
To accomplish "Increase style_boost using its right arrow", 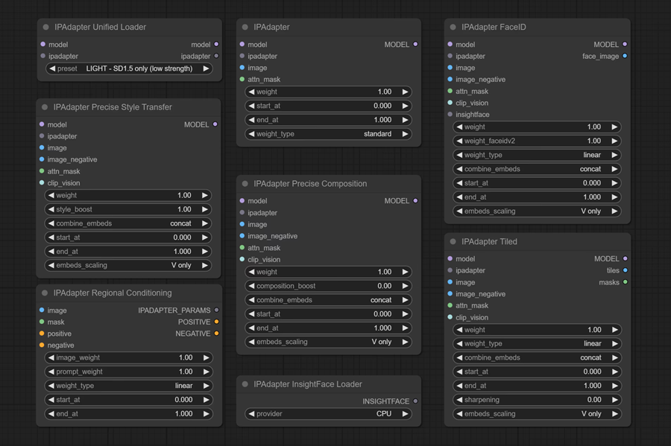I will tap(204, 209).
